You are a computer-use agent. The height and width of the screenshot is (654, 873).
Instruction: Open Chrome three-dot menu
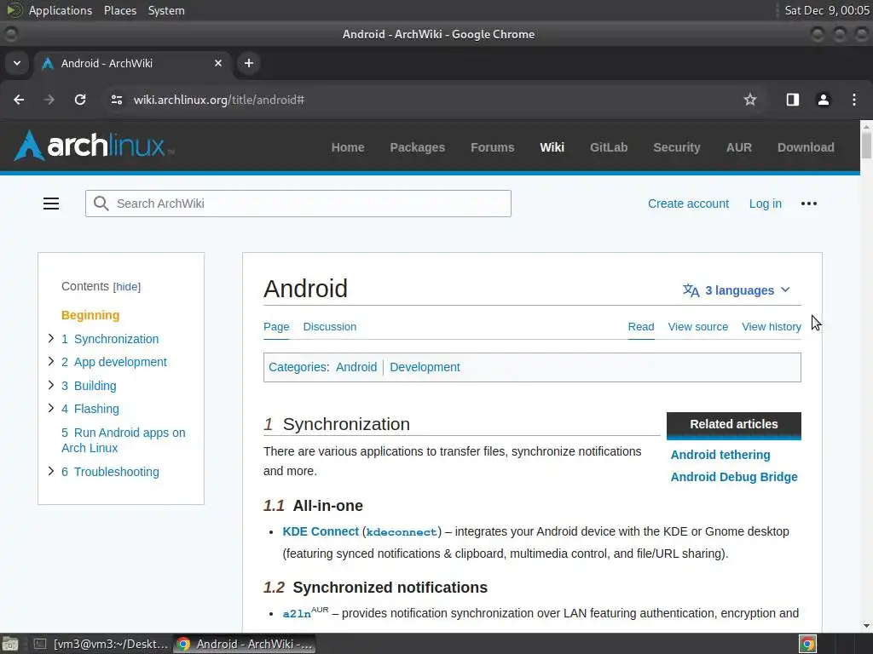tap(854, 100)
